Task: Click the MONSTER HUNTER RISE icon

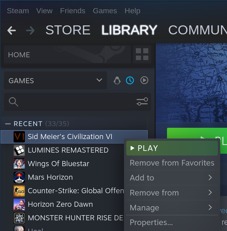Action: point(19,218)
